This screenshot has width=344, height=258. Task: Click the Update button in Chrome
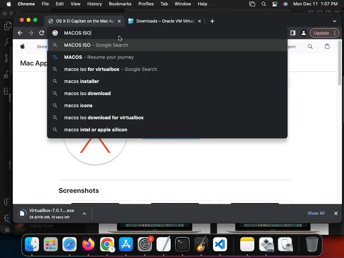[321, 33]
